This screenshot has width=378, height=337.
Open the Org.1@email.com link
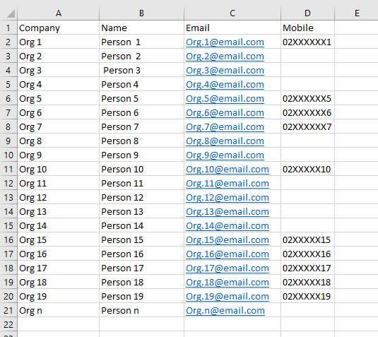(225, 42)
